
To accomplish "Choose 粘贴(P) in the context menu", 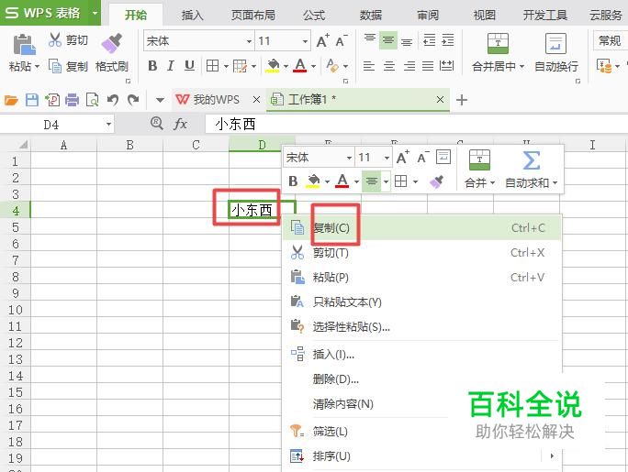I will coord(422,278).
